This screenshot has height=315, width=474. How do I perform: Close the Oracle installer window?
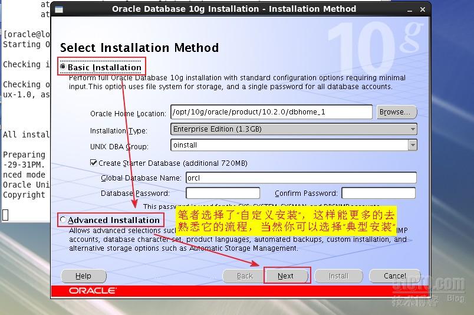click(x=423, y=9)
